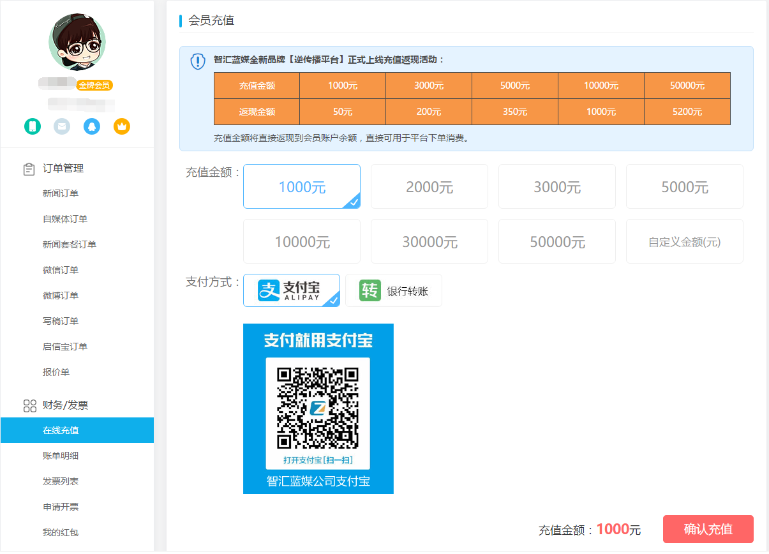The width and height of the screenshot is (769, 554).
Task: Click the 350元 cashback cell
Action: coord(515,112)
